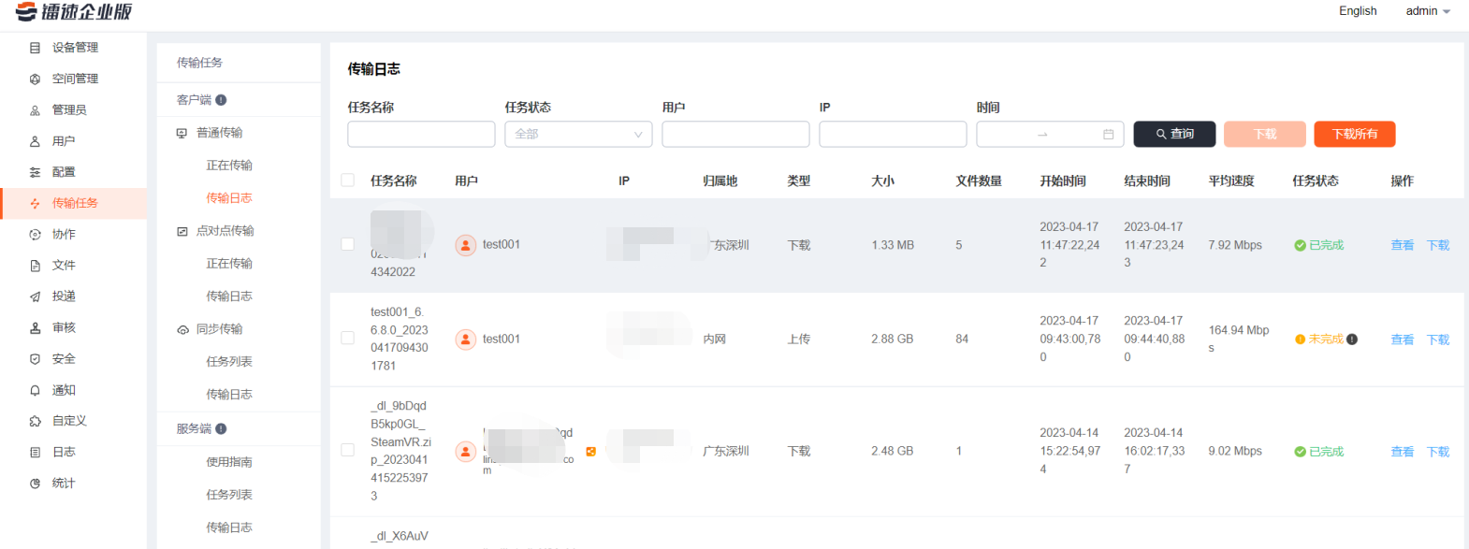Click the calendar icon in 时间 field

point(1108,135)
